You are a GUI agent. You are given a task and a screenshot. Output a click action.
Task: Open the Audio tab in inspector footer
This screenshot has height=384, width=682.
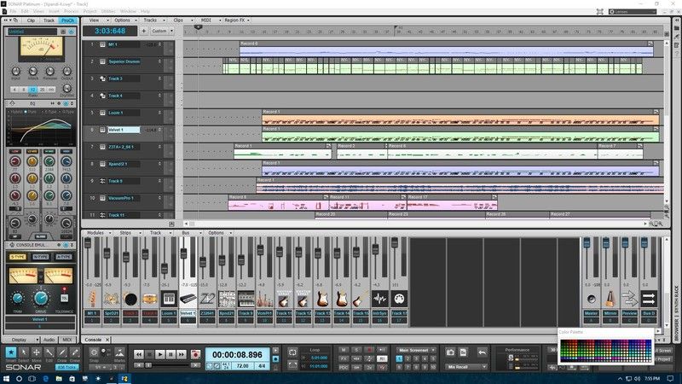click(x=49, y=340)
